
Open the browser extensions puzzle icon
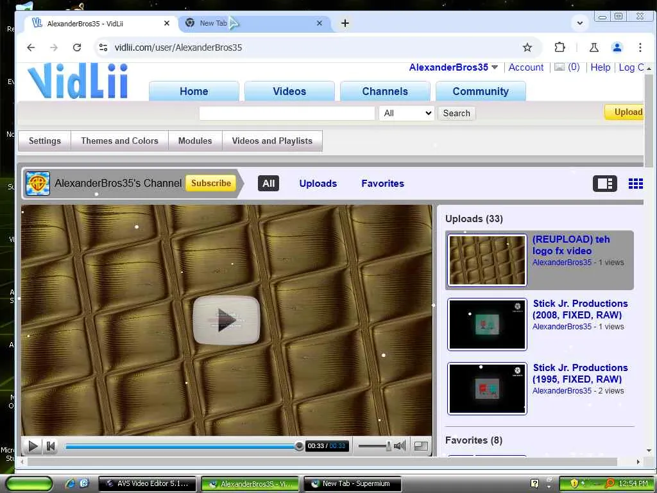point(559,48)
